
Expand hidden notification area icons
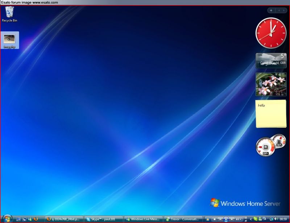coord(251,219)
